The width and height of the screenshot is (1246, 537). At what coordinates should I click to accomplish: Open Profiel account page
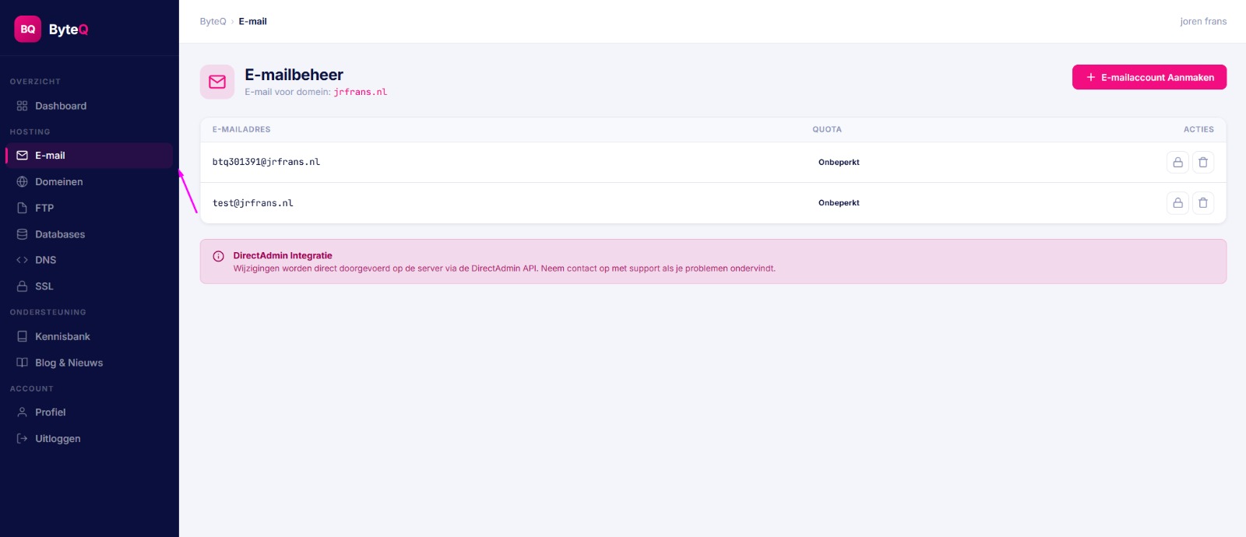pos(50,412)
